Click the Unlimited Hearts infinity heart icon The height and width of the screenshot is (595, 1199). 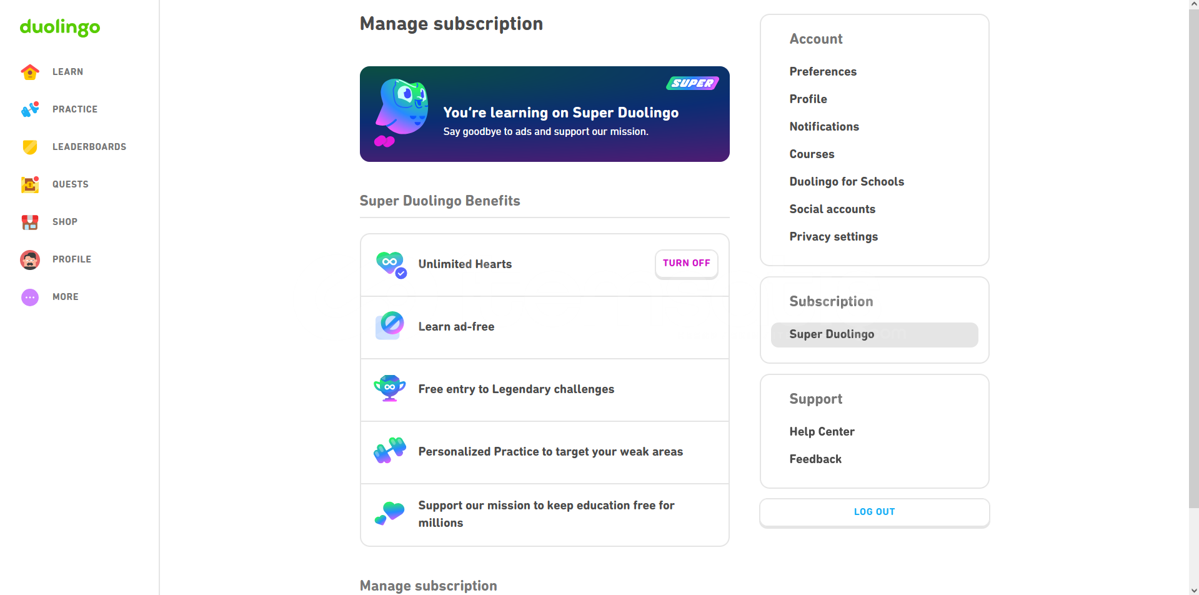coord(391,264)
